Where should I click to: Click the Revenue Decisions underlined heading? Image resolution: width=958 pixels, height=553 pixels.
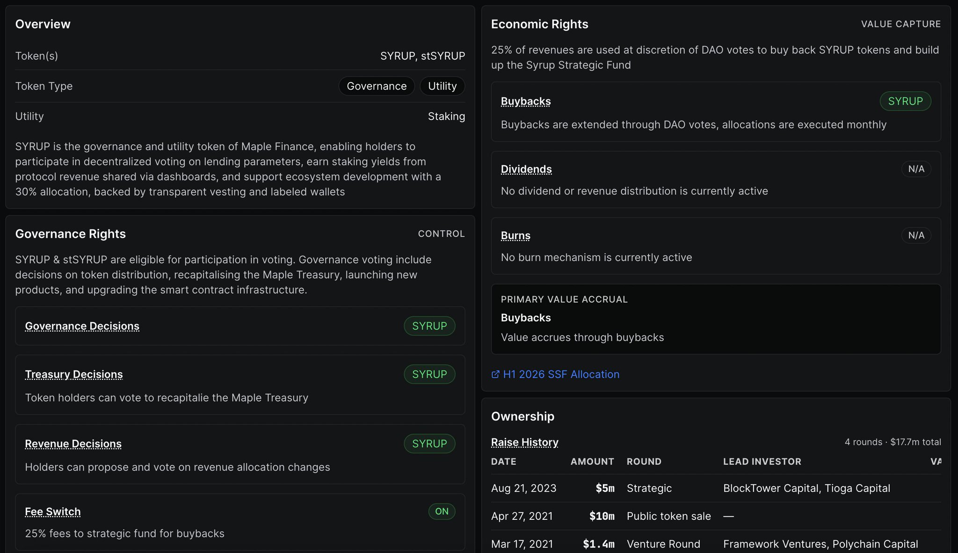[x=73, y=444]
